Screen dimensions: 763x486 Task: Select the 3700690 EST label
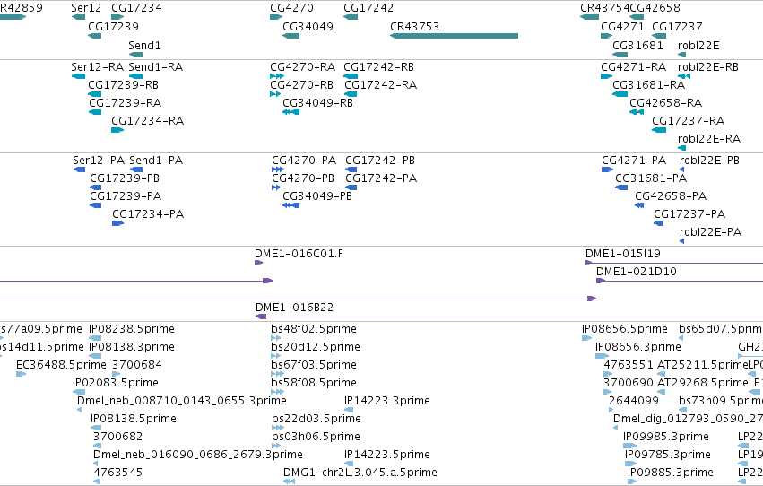[629, 383]
